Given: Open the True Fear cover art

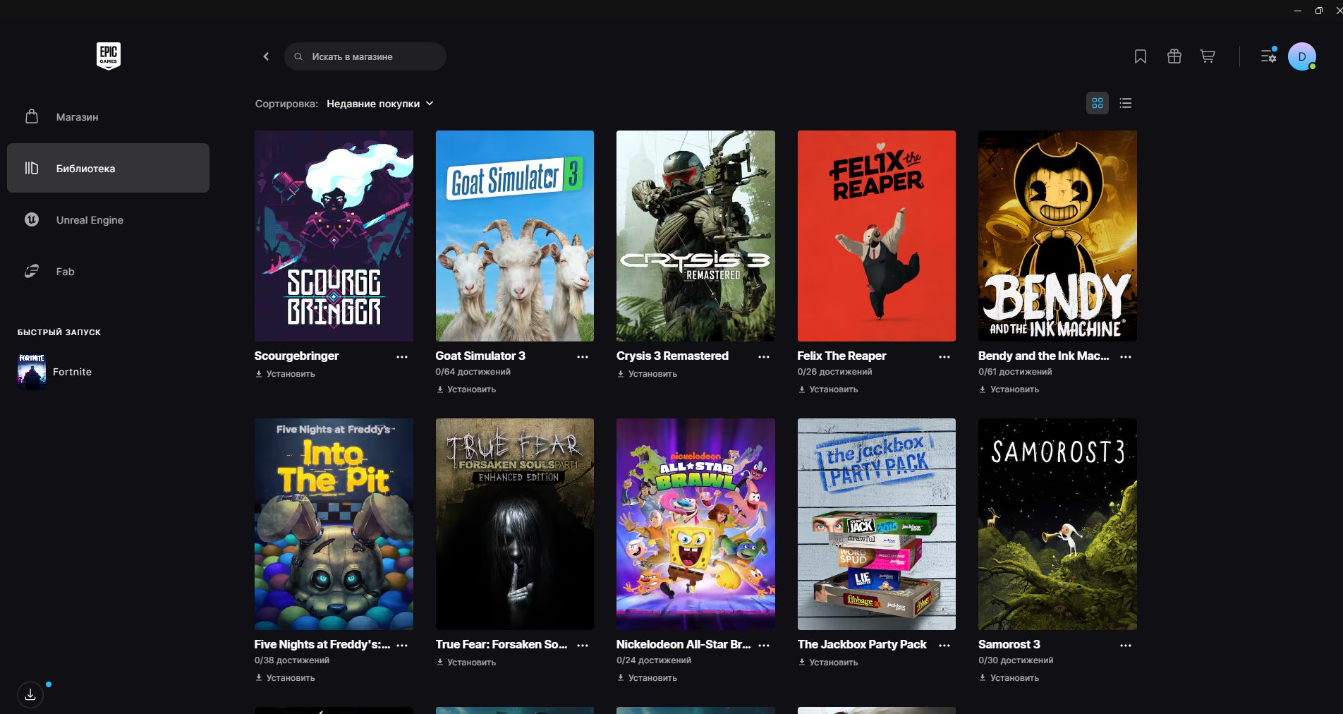Looking at the screenshot, I should pos(515,524).
